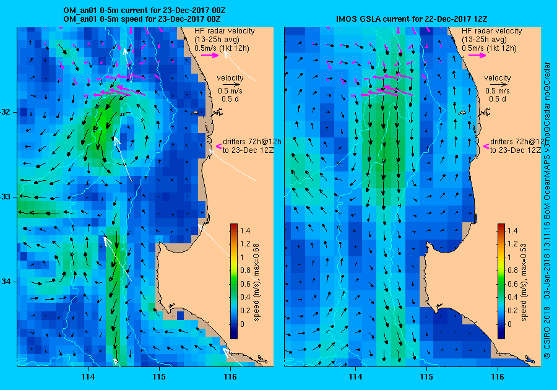Click the small island off coast in right map

(462, 113)
